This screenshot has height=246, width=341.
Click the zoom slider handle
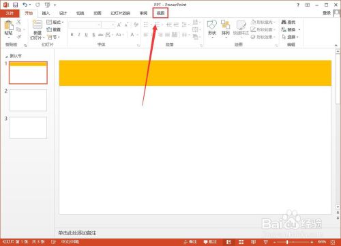coord(287,242)
